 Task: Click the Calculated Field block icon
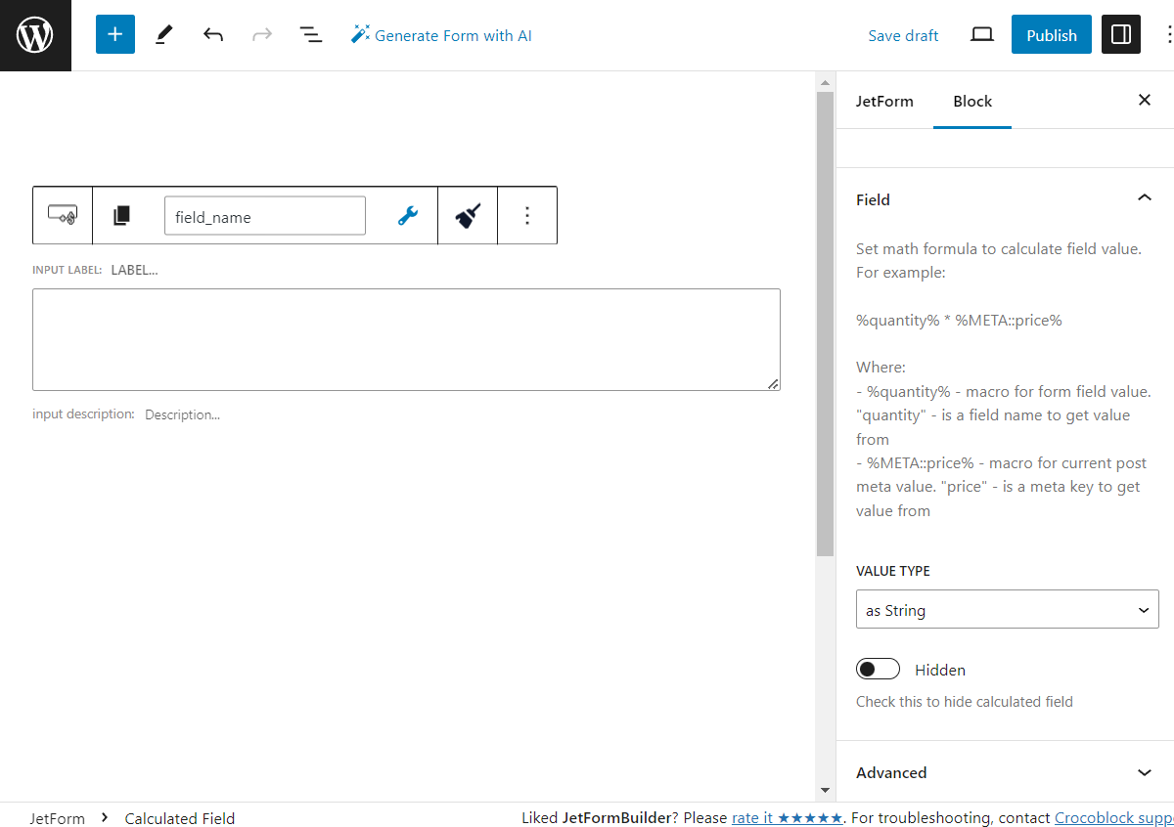tap(62, 215)
